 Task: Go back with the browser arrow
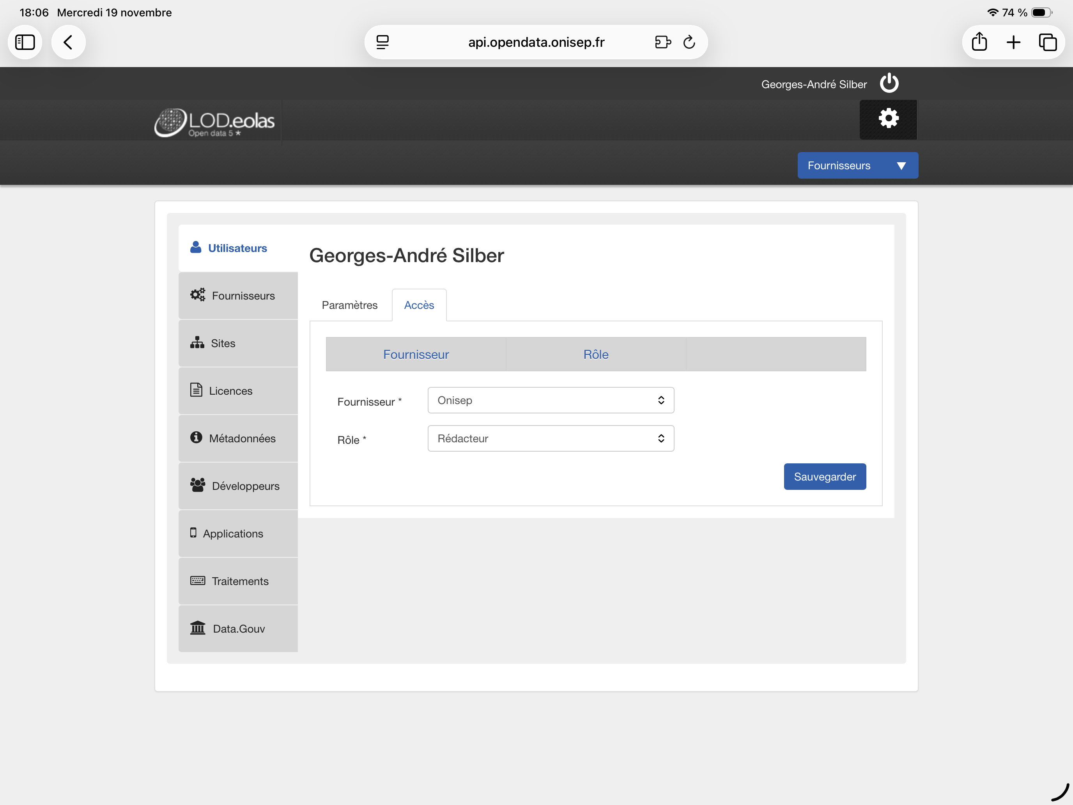[68, 42]
